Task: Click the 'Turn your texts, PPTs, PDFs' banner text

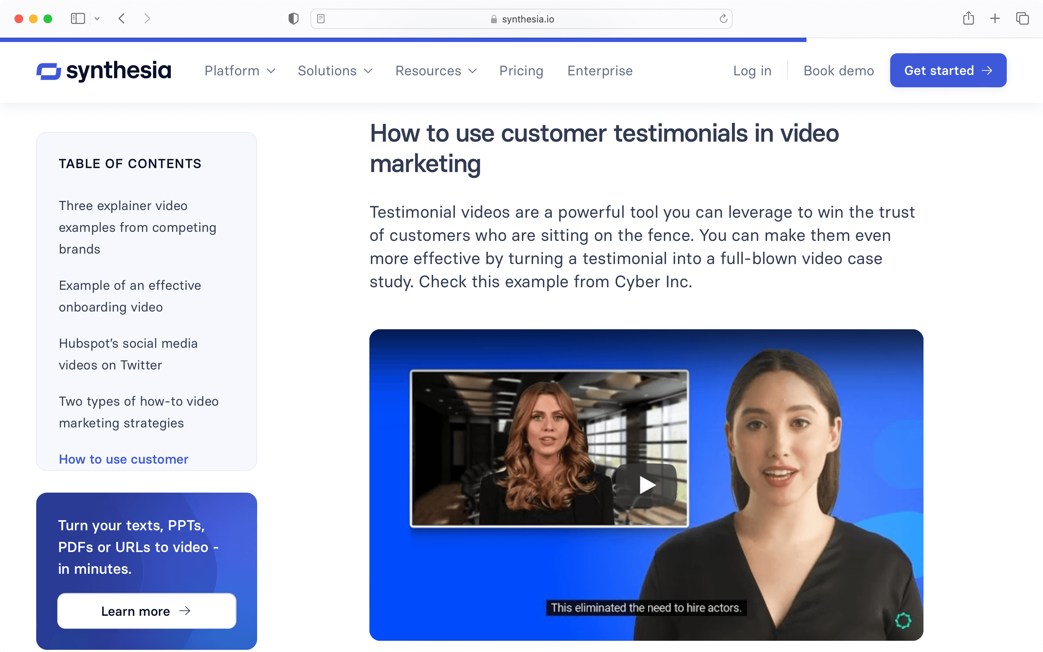Action: coord(138,547)
